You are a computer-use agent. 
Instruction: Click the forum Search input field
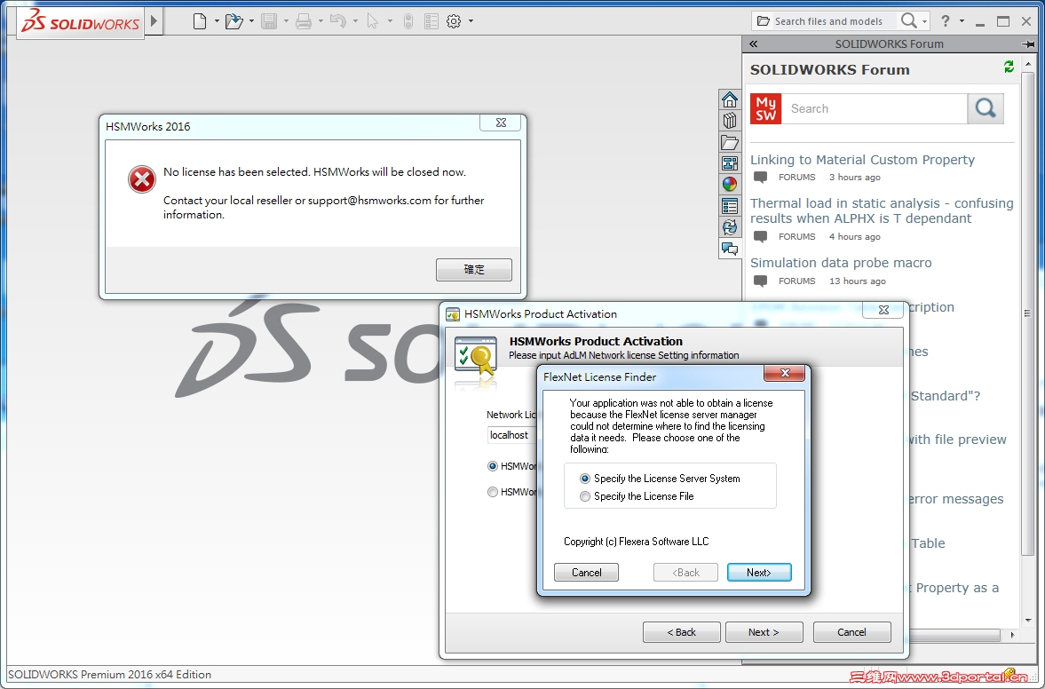point(875,108)
